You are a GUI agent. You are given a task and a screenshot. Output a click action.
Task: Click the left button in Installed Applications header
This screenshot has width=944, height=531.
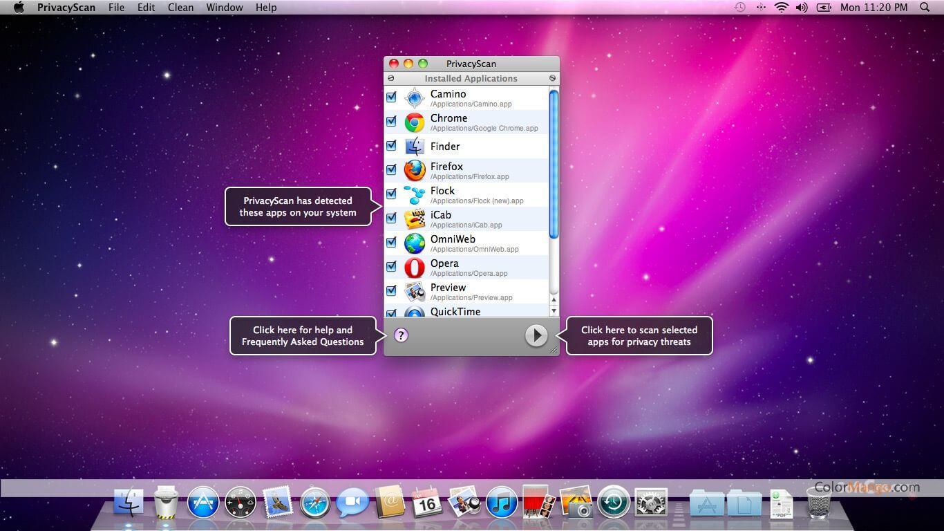click(391, 78)
